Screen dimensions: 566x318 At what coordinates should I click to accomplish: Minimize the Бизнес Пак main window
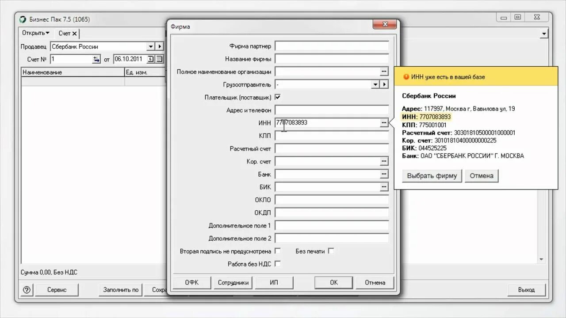504,17
